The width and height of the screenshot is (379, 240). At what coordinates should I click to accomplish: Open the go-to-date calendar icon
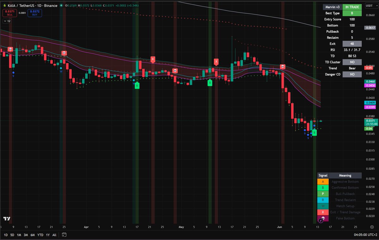pos(64,235)
